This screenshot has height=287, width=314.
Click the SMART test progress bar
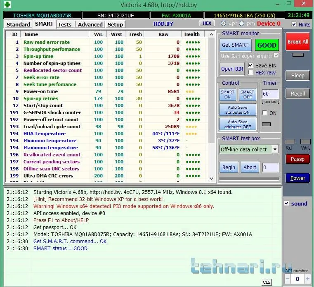[249, 179]
